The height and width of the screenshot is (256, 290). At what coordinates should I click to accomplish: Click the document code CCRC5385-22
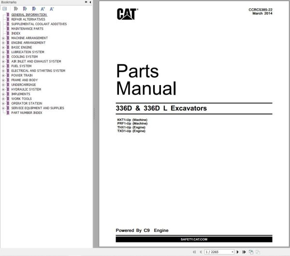coord(261,10)
